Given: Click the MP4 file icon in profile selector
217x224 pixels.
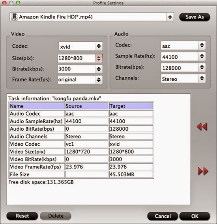Looking at the screenshot, I should pyautogui.click(x=14, y=17).
